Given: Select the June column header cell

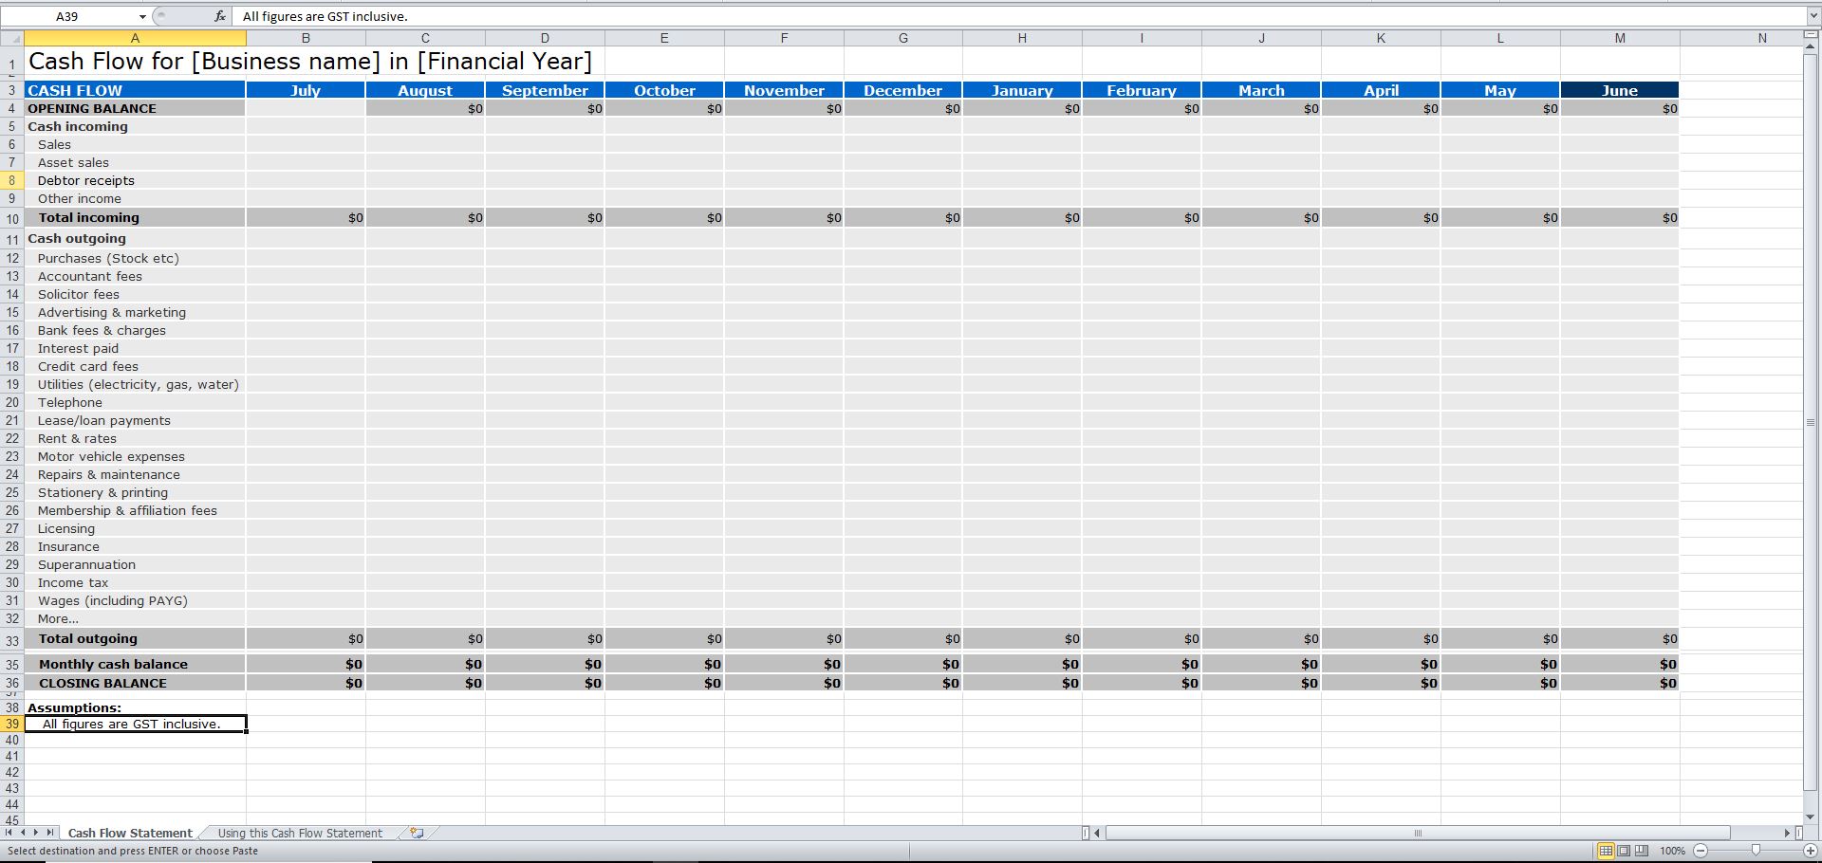Looking at the screenshot, I should tap(1619, 90).
